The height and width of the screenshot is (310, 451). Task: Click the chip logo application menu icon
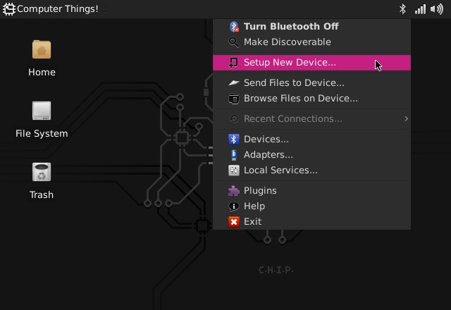click(8, 9)
